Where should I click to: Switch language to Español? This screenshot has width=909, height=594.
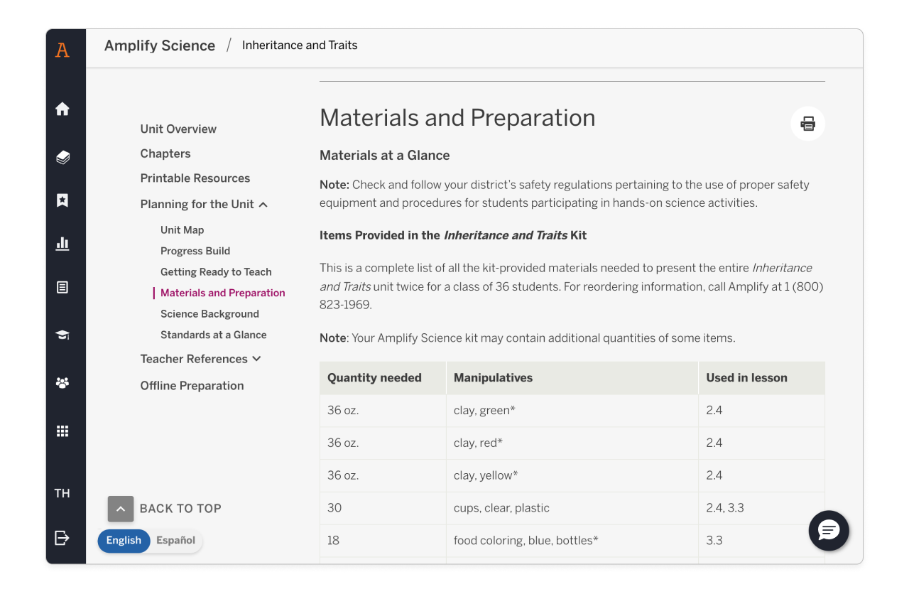coord(175,540)
